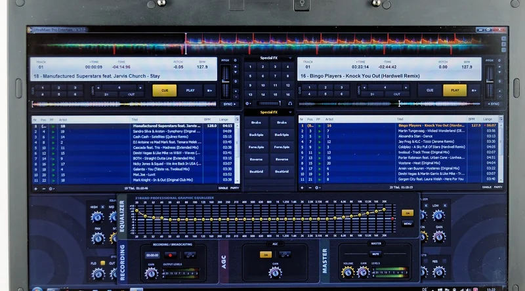
Task: Click the left deck waveform progress bar
Action: click(124, 104)
